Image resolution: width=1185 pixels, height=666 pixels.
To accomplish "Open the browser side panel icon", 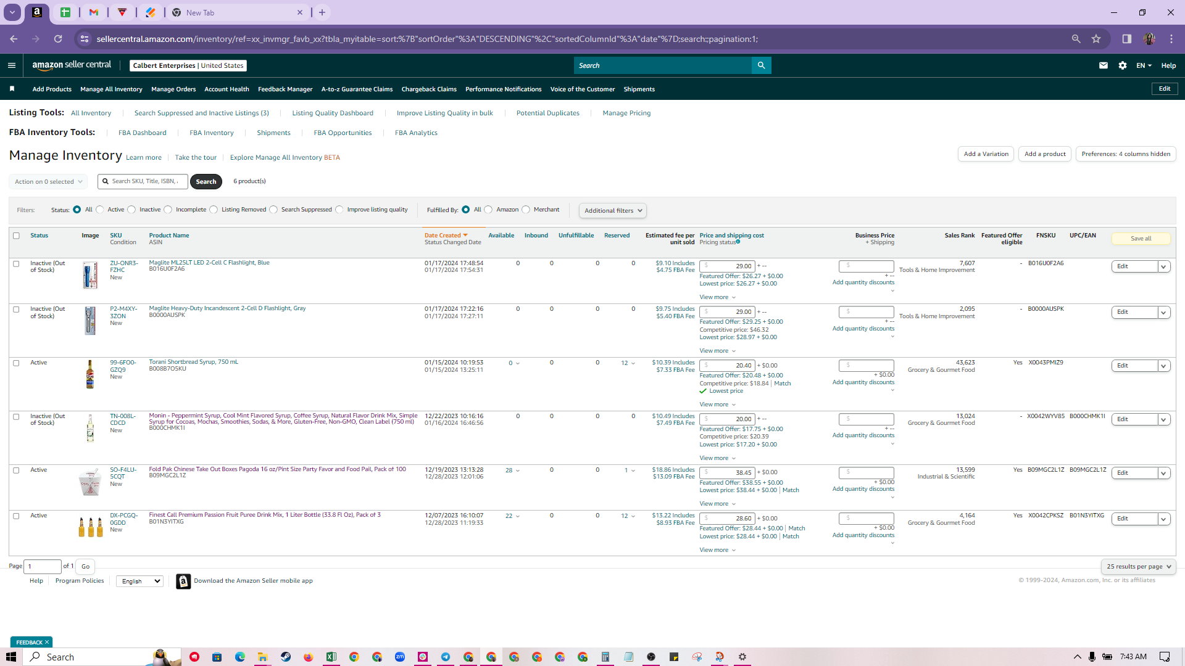I will pyautogui.click(x=1127, y=39).
